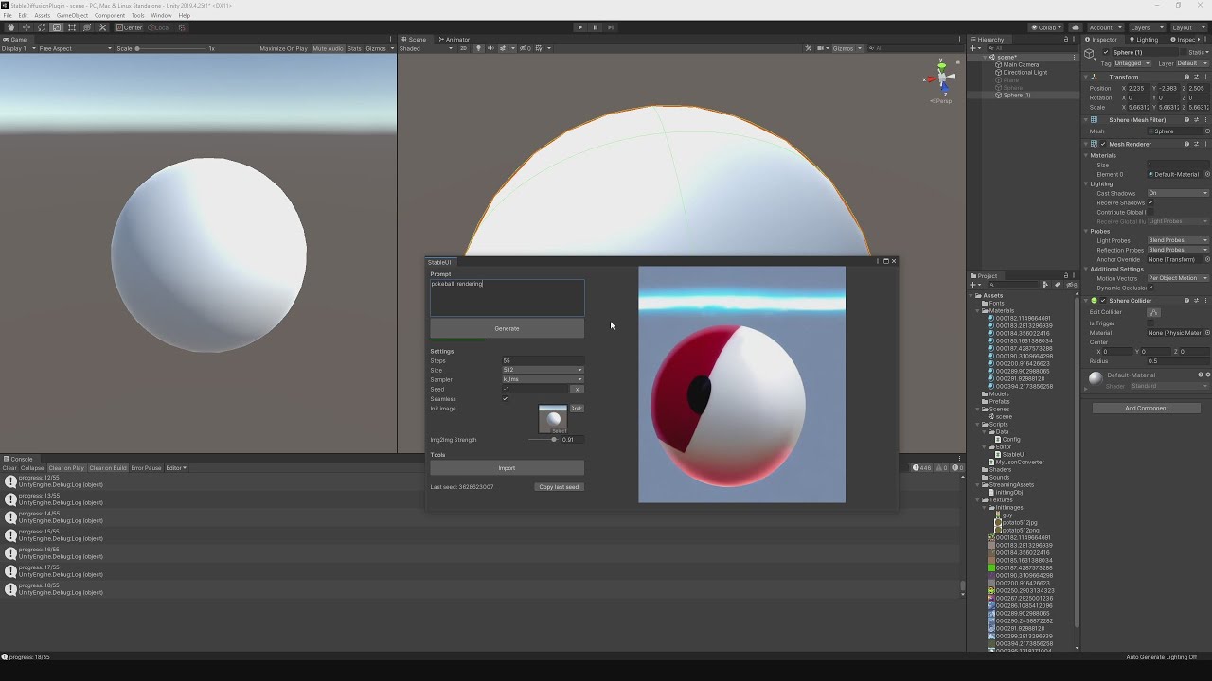
Task: Open the Tag dropdown showing Untagged
Action: pyautogui.click(x=1132, y=63)
